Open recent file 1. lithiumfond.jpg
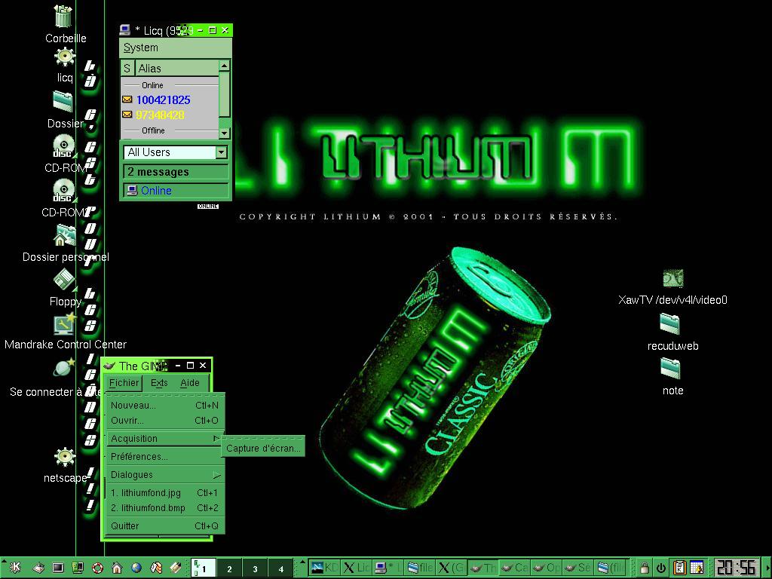 (165, 493)
